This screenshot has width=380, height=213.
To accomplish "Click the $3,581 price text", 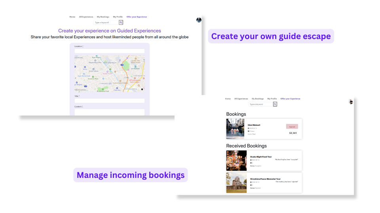I will [293, 133].
